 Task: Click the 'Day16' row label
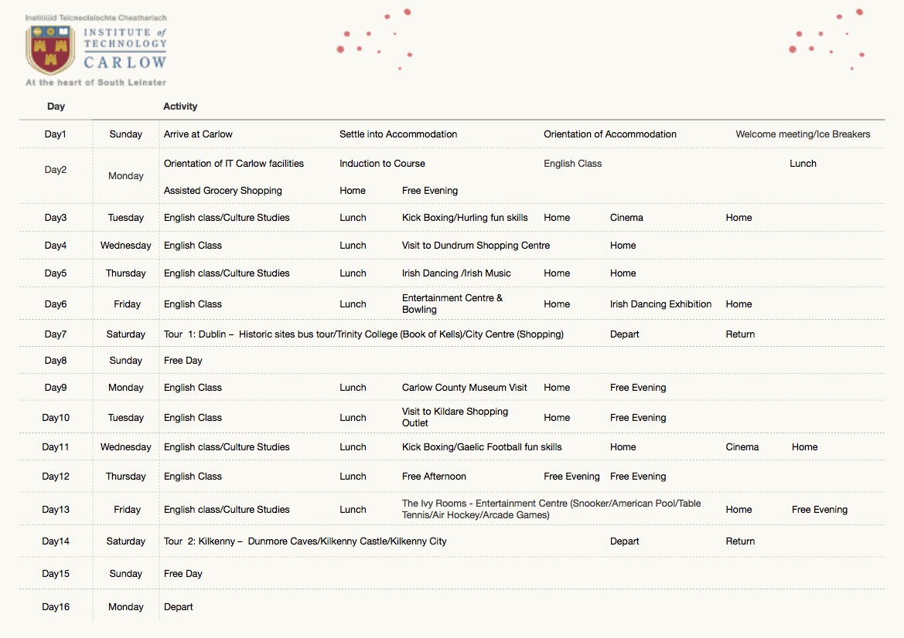point(56,607)
